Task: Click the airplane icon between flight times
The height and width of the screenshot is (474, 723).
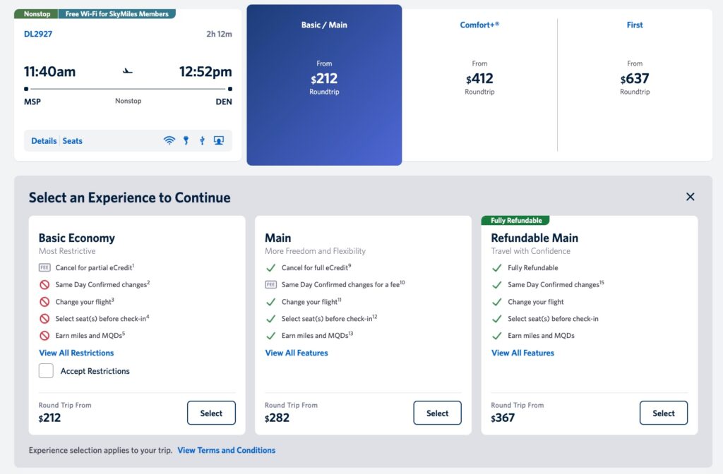Action: point(128,71)
